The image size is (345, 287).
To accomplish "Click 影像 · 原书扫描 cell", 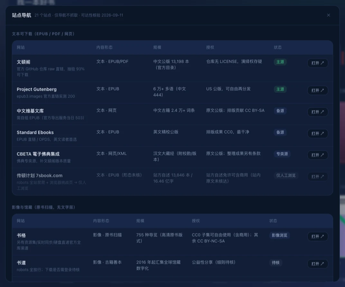I will tap(107, 235).
